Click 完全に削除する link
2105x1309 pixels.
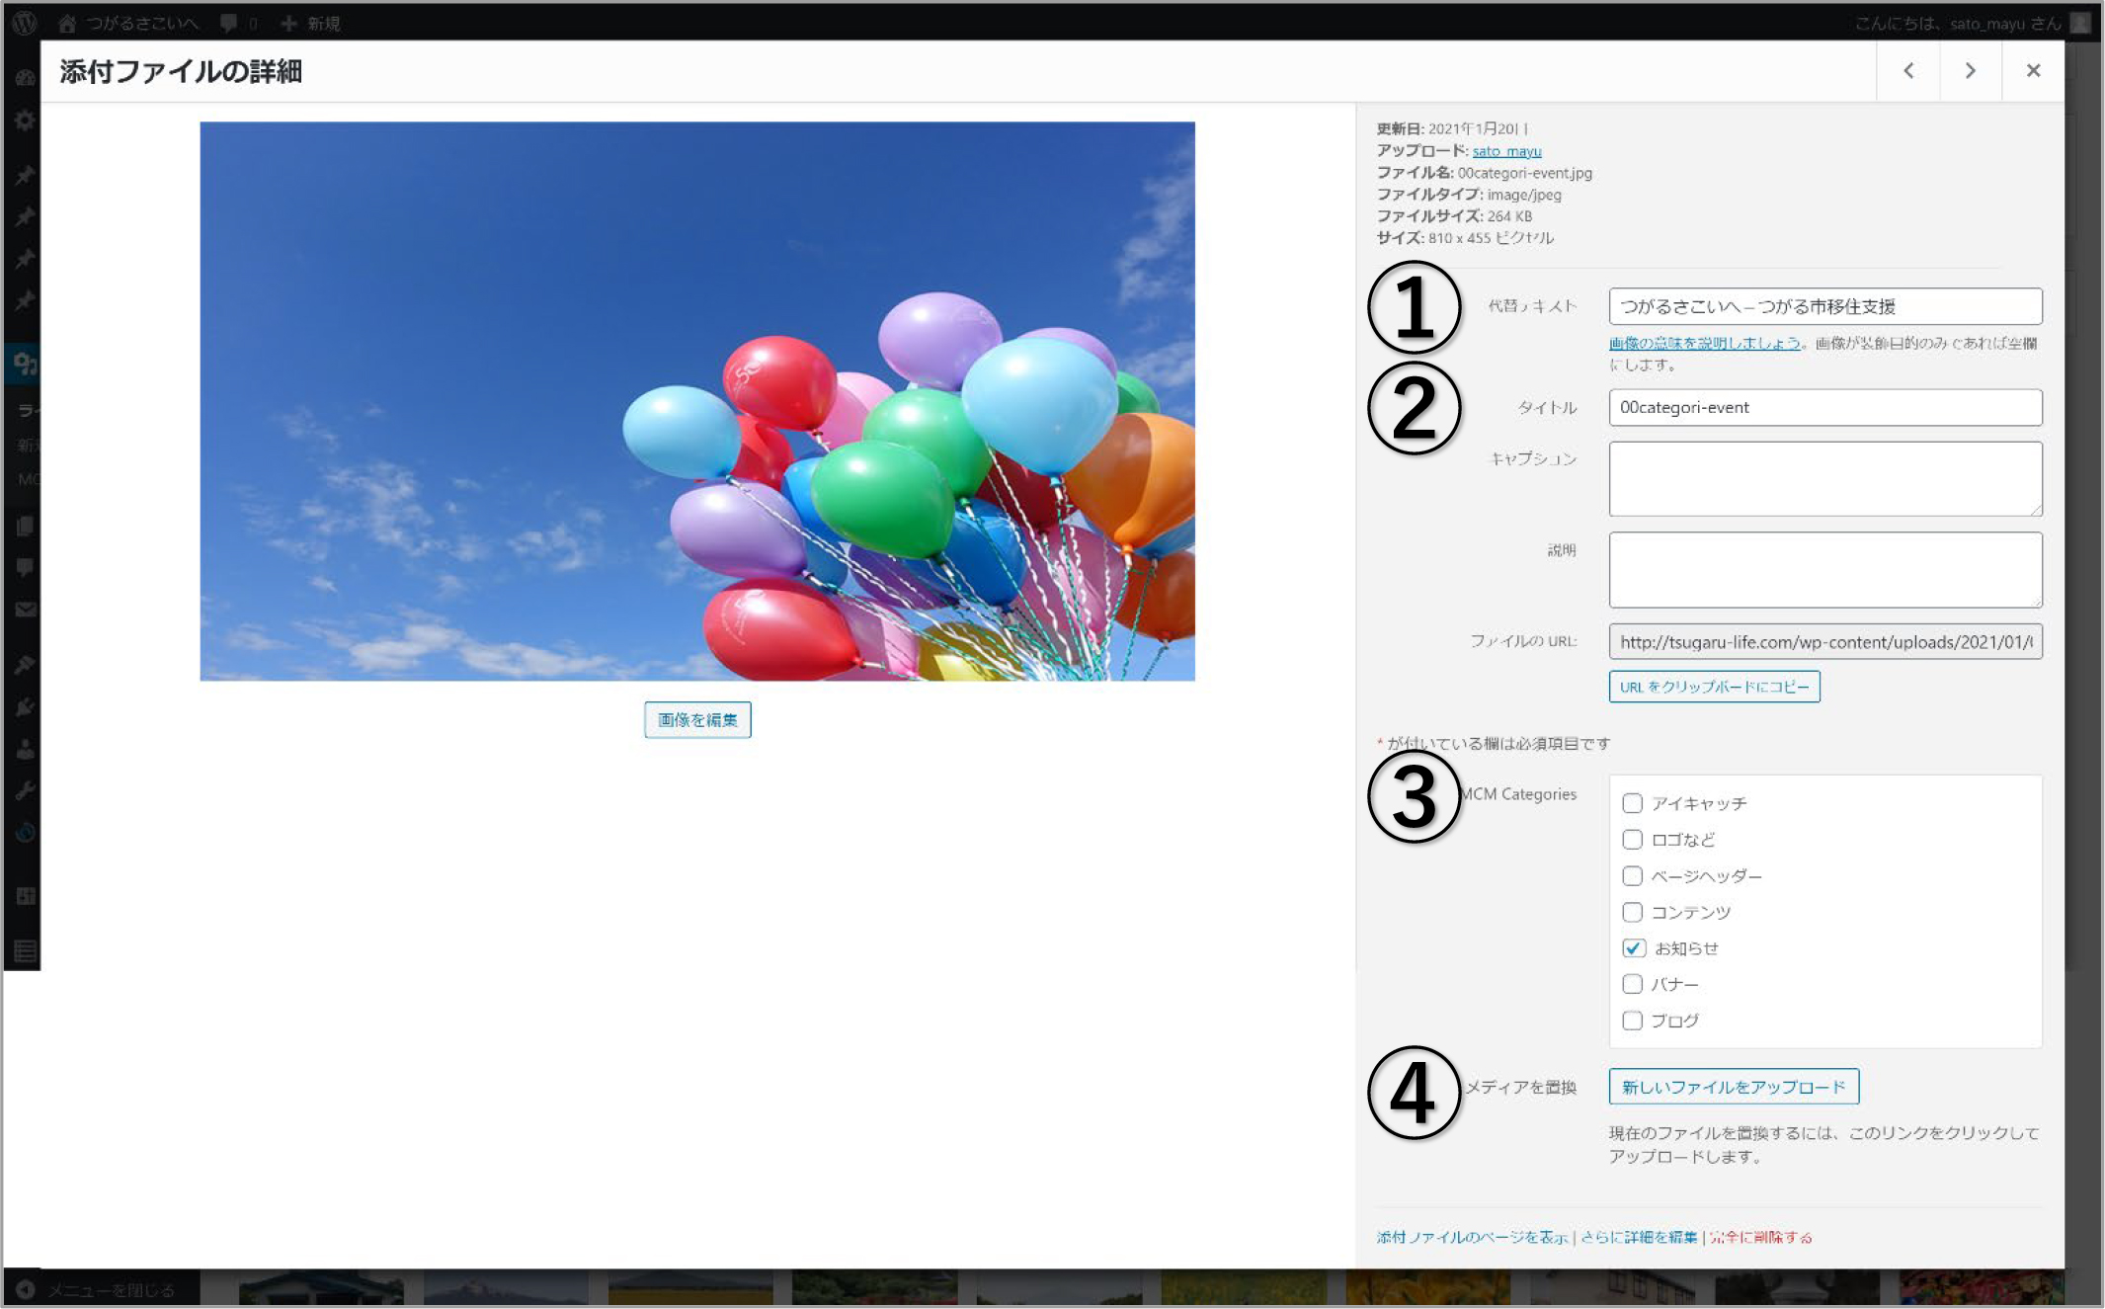(1760, 1237)
